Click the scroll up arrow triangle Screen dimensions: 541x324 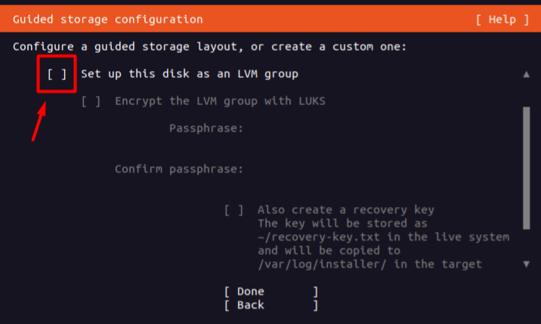pos(526,75)
